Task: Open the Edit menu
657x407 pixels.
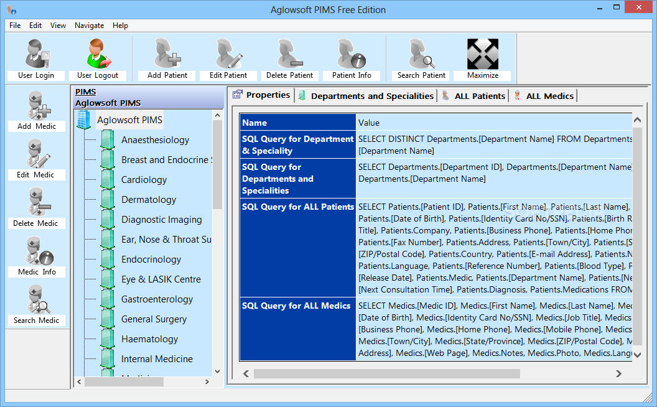Action: click(35, 26)
